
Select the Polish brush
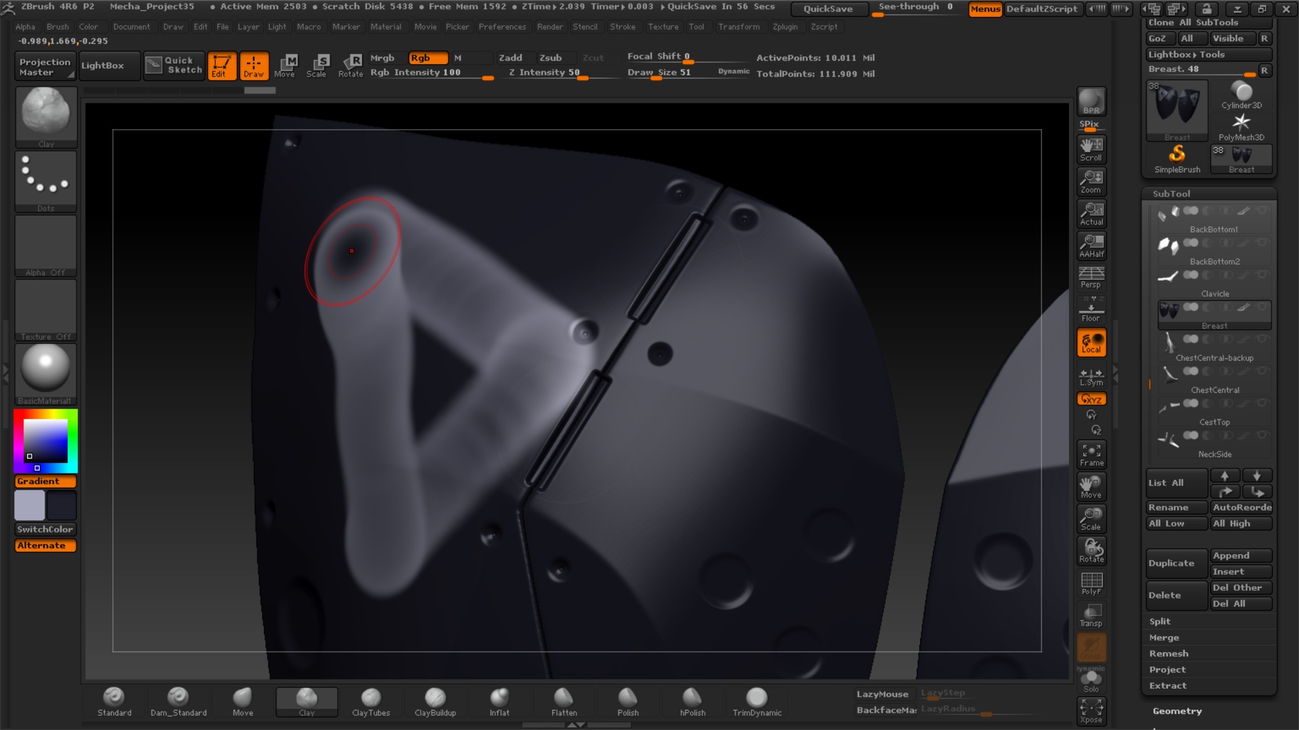pyautogui.click(x=628, y=702)
